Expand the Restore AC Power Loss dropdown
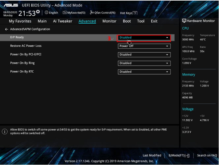Image resolution: width=219 pixels, height=165 pixels. coord(144,46)
